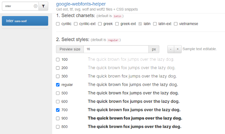This screenshot has width=225, height=134.
Task: Click the 'Preview size' label addon
Action: point(70,49)
